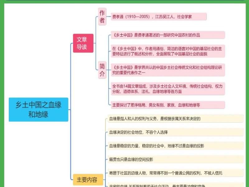Select the note 主要探讨了差序格局、男女有别

click(168, 105)
